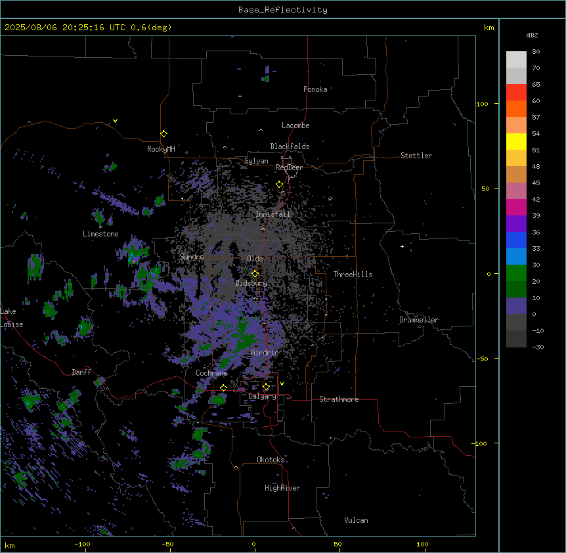Click the Cochrane city label
Viewport: 566px width, 553px height.
pos(211,373)
